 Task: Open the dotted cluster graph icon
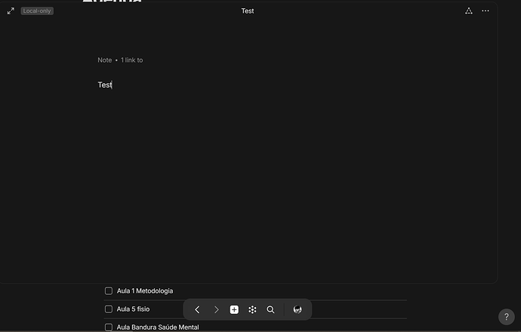252,309
